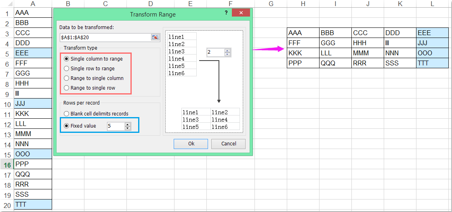Click cell containing EEE in column L
The height and width of the screenshot is (212, 452).
[432, 33]
